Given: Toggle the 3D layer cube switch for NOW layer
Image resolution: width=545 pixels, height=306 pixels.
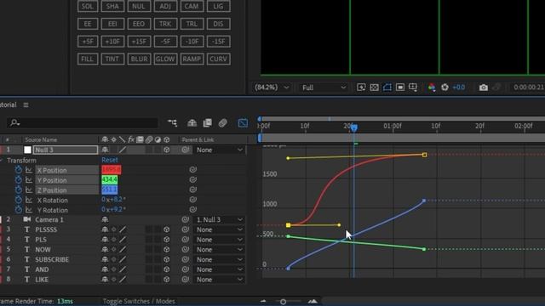Looking at the screenshot, I should [x=167, y=249].
